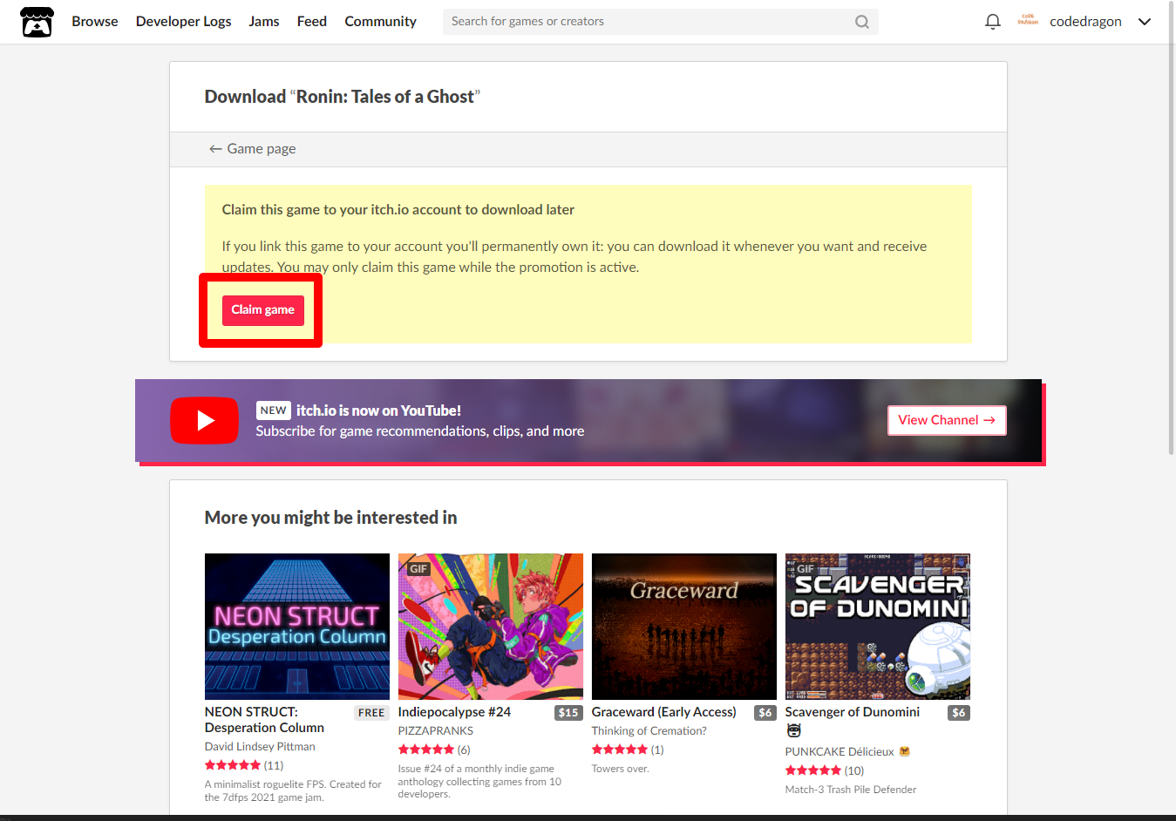Click the GIF badge on Scavenger cover
This screenshot has height=821, width=1176.
(x=806, y=569)
